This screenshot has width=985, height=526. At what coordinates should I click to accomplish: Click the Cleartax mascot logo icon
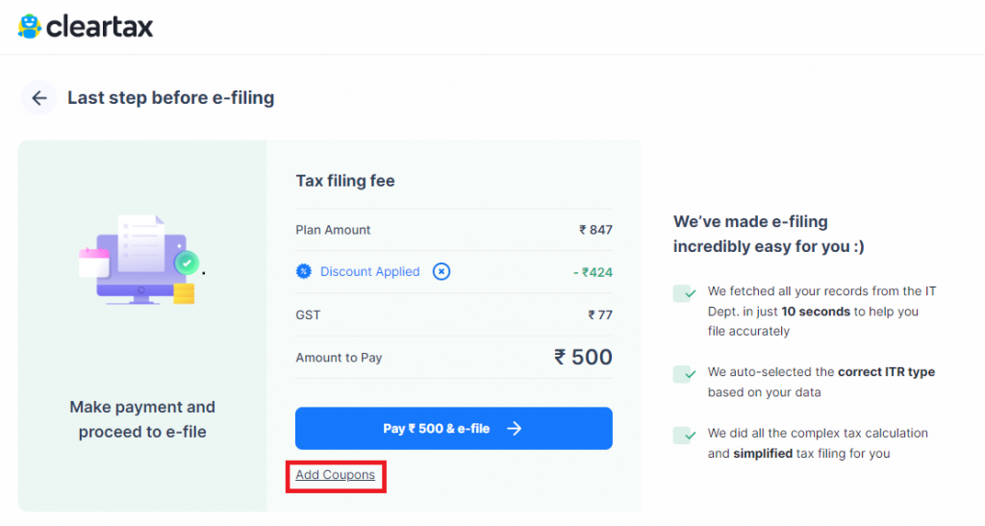pos(30,26)
